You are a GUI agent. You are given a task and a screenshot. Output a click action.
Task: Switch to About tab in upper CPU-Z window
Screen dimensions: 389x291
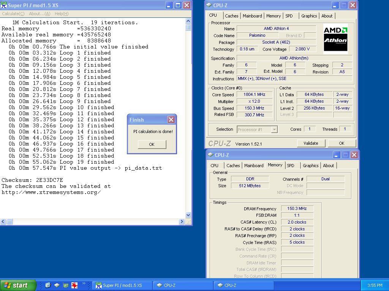[x=327, y=16]
